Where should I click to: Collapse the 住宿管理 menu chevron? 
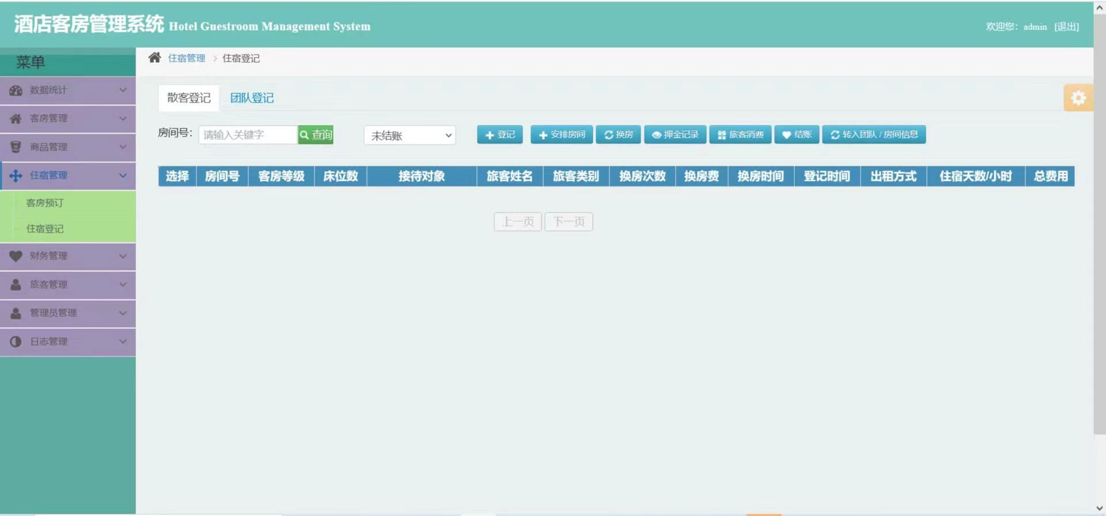pyautogui.click(x=123, y=175)
